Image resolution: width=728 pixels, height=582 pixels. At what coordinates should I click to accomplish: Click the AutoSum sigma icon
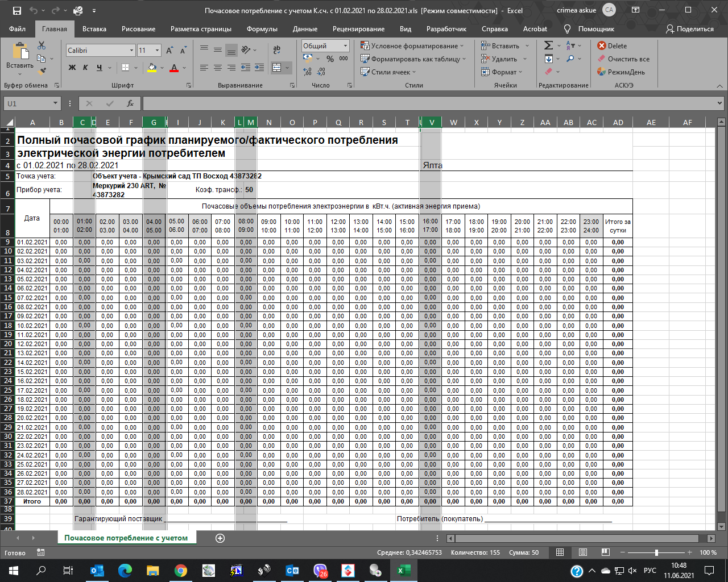point(548,45)
